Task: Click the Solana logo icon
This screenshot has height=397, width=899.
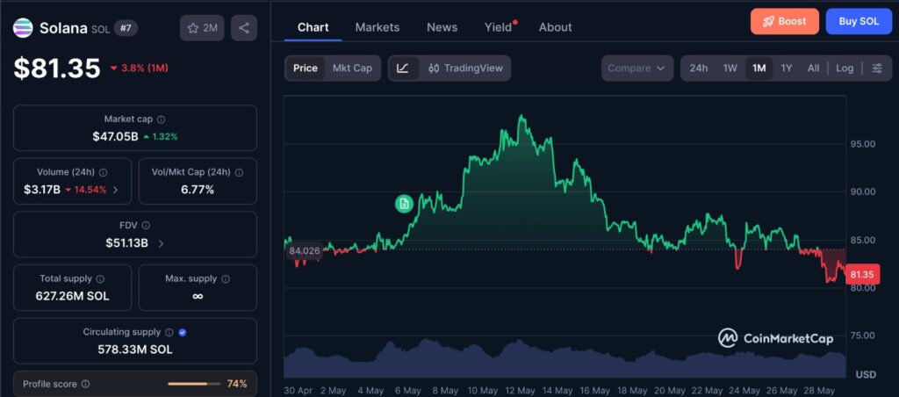Action: tap(23, 27)
